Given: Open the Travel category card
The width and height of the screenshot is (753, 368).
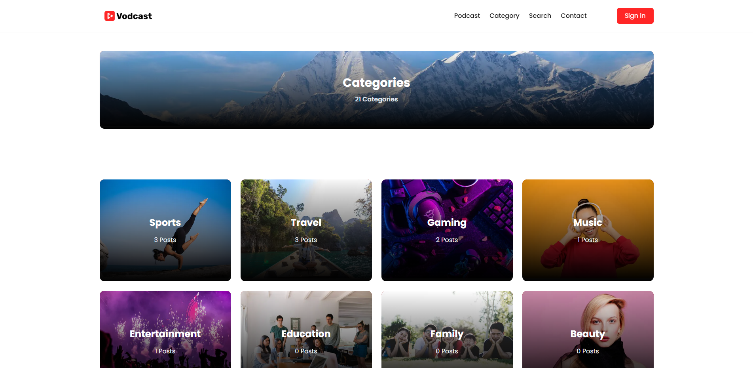Looking at the screenshot, I should coord(306,230).
